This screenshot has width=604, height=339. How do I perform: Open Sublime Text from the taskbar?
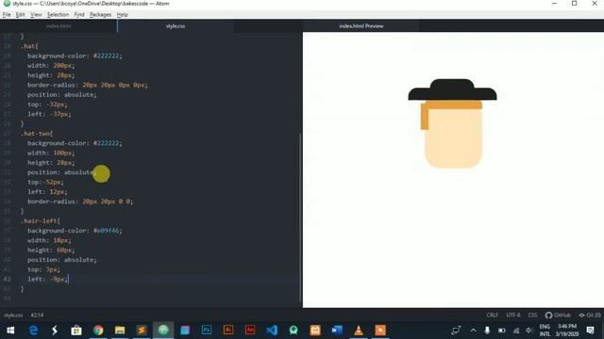click(142, 331)
